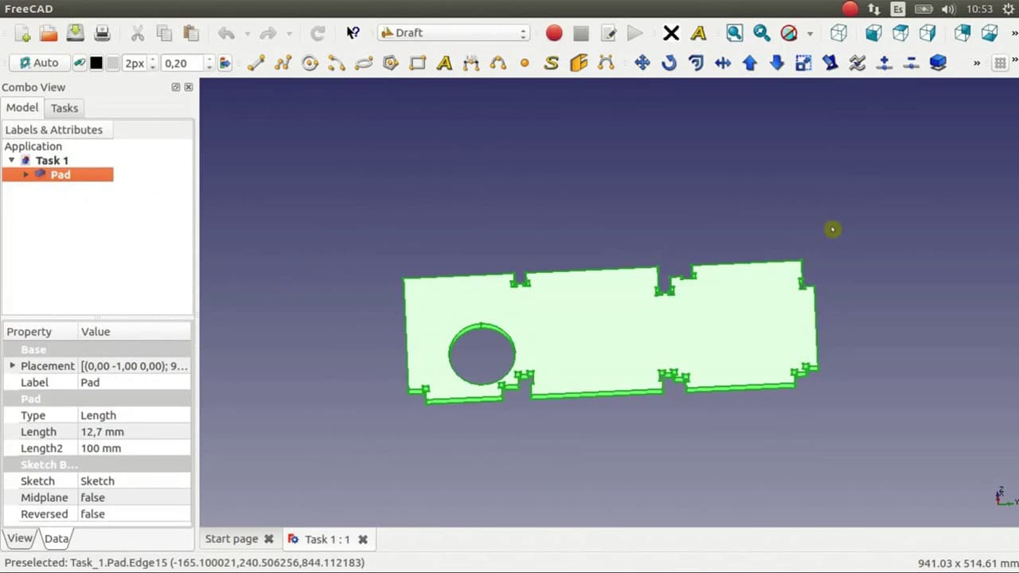The height and width of the screenshot is (573, 1019).
Task: Select the Facebinder tool
Action: click(579, 63)
